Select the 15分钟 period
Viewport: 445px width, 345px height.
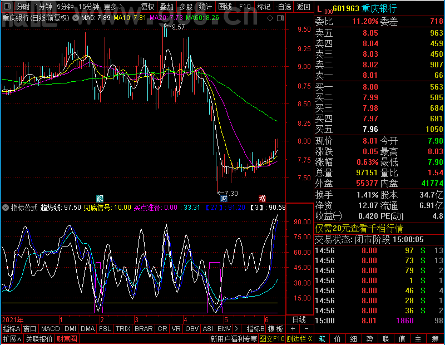tap(88, 7)
